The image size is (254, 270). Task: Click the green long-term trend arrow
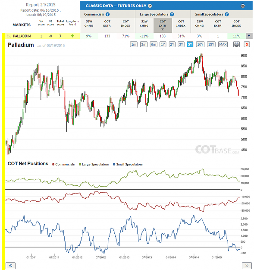72,36
